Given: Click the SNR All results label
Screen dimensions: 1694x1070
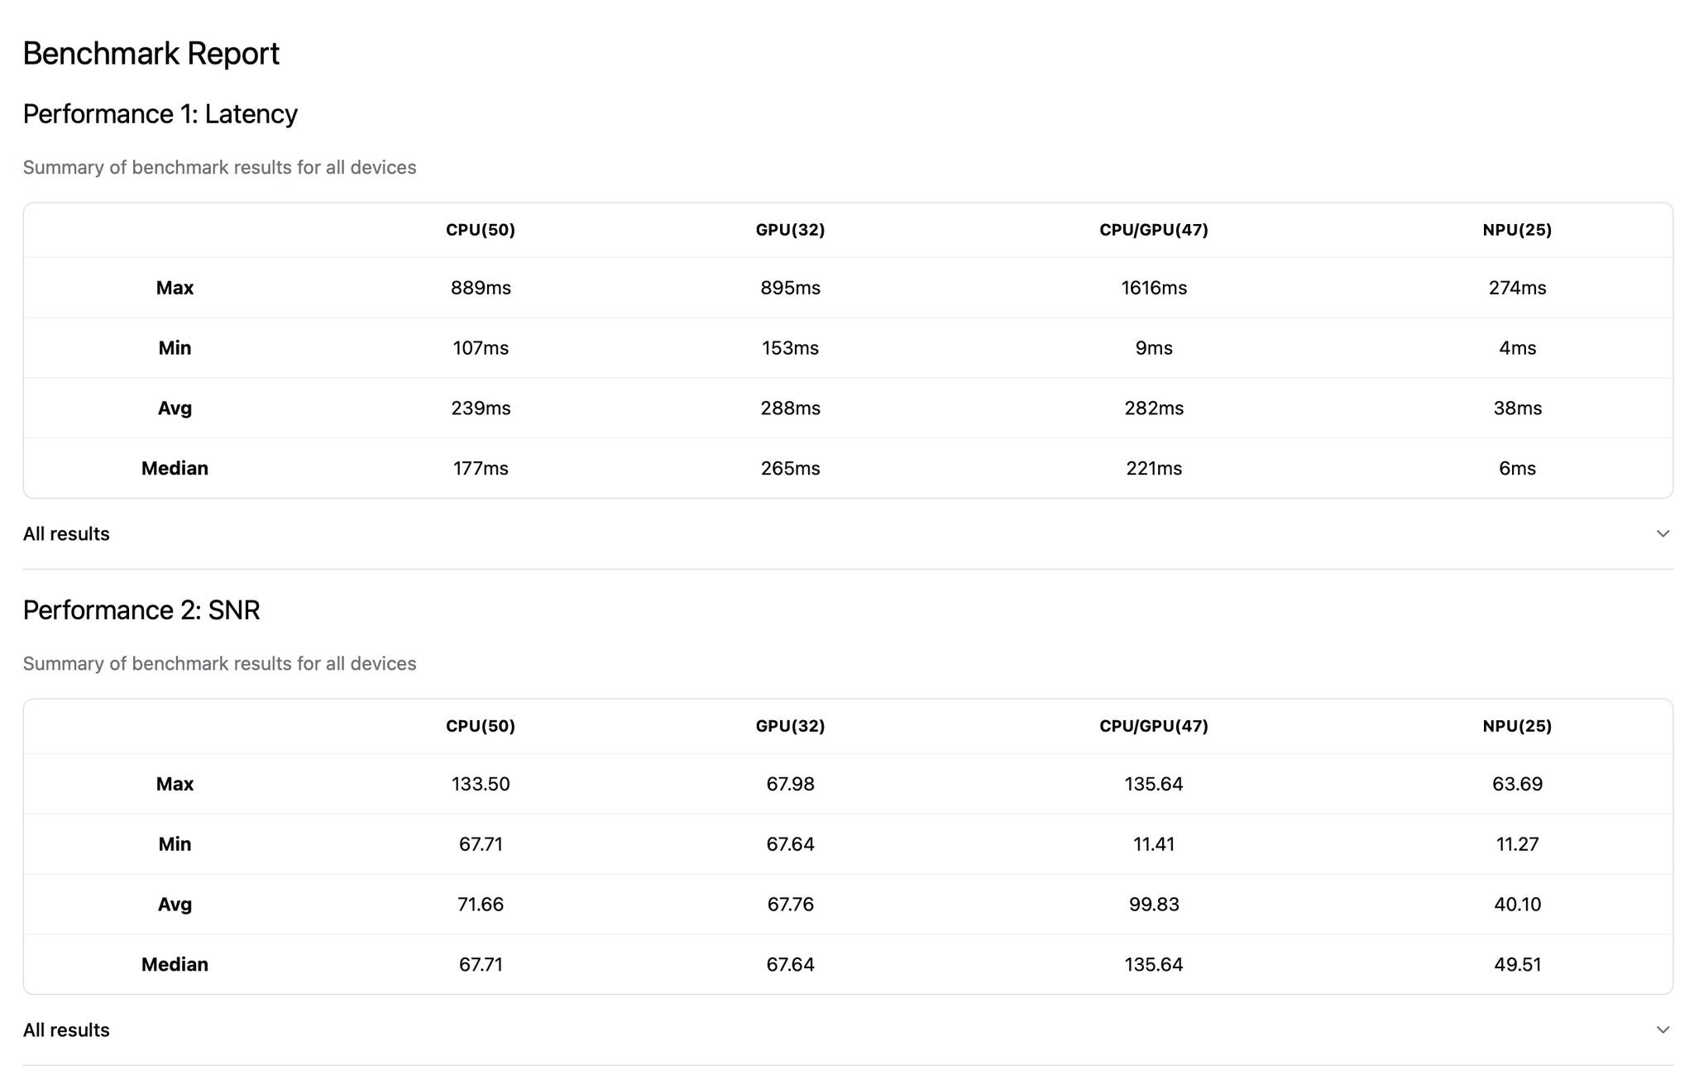Looking at the screenshot, I should tap(66, 1029).
